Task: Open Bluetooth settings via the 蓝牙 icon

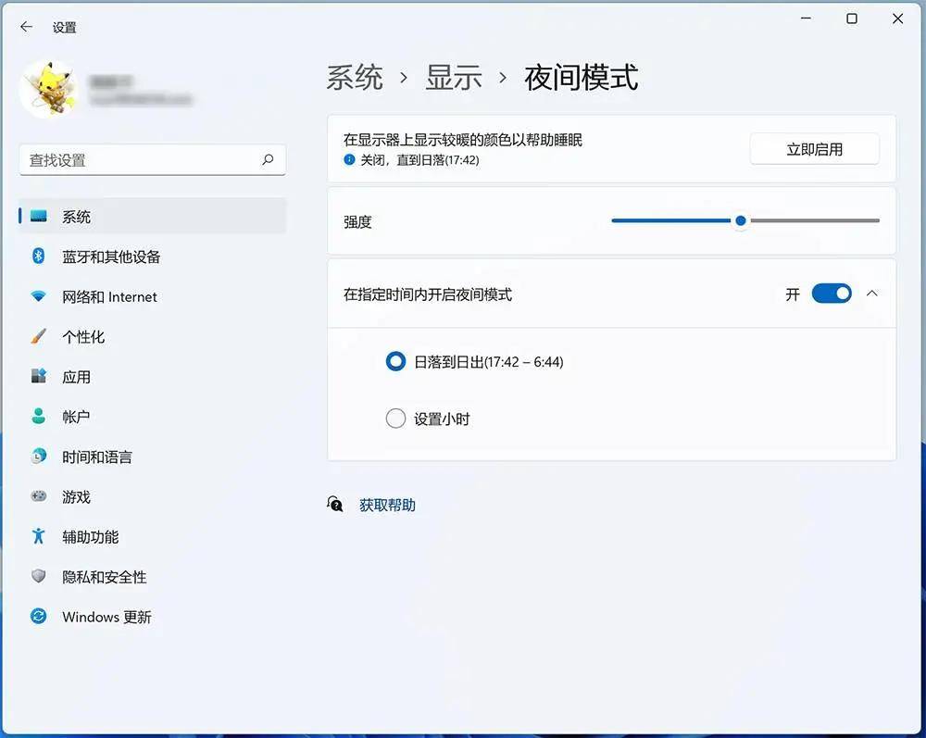Action: 39,256
